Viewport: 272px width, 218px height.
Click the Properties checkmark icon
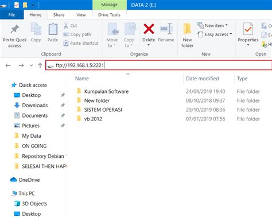pyautogui.click(x=248, y=29)
